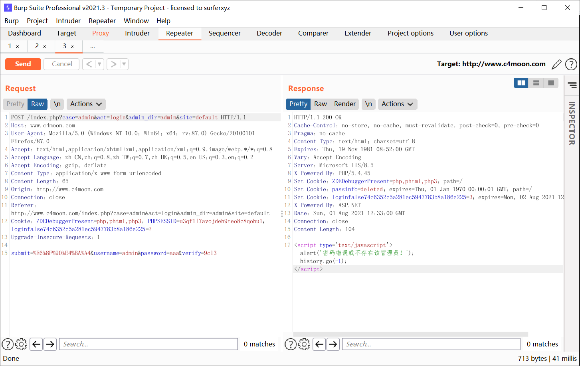Switch request view to Pretty
Viewport: 580px width, 366px height.
coord(15,104)
